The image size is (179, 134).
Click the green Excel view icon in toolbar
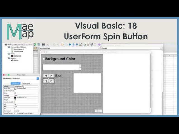click(x=35, y=45)
